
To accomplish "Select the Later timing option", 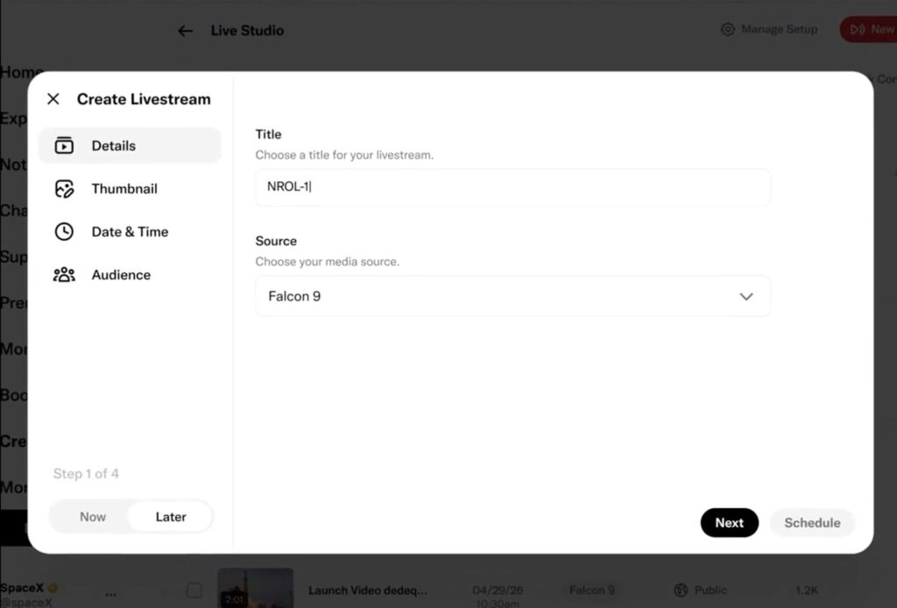I will coord(171,517).
